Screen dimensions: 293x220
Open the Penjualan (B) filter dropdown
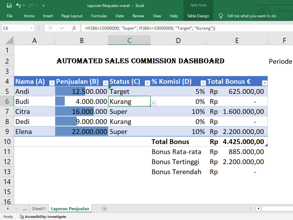[x=105, y=83]
